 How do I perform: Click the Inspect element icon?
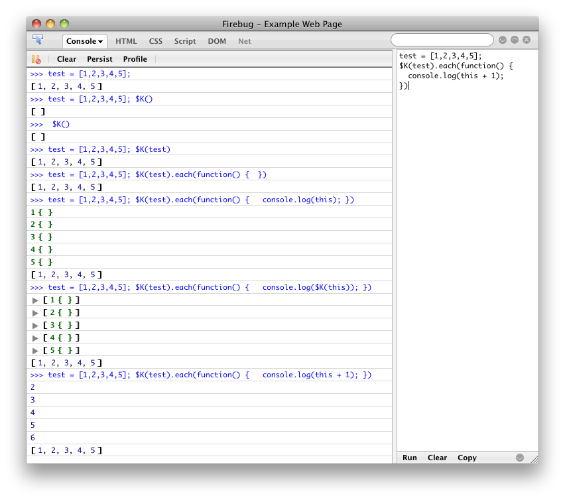38,40
